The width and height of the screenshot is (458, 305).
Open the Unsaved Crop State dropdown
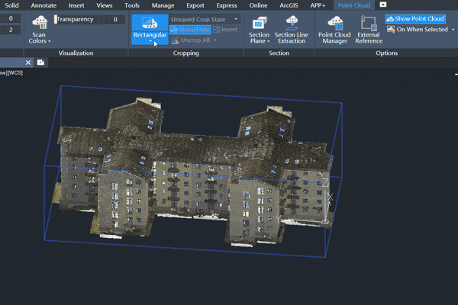coord(205,19)
